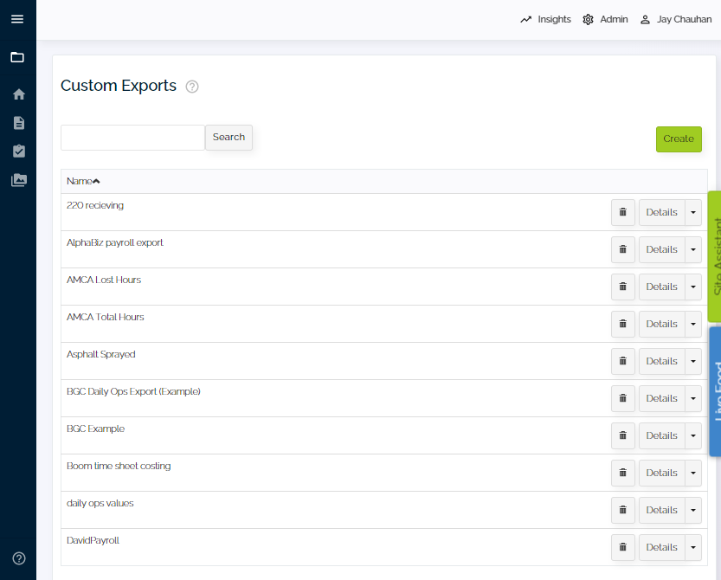721x580 pixels.
Task: Delete BGC Daily Ops Export (Example)
Action: pos(622,398)
